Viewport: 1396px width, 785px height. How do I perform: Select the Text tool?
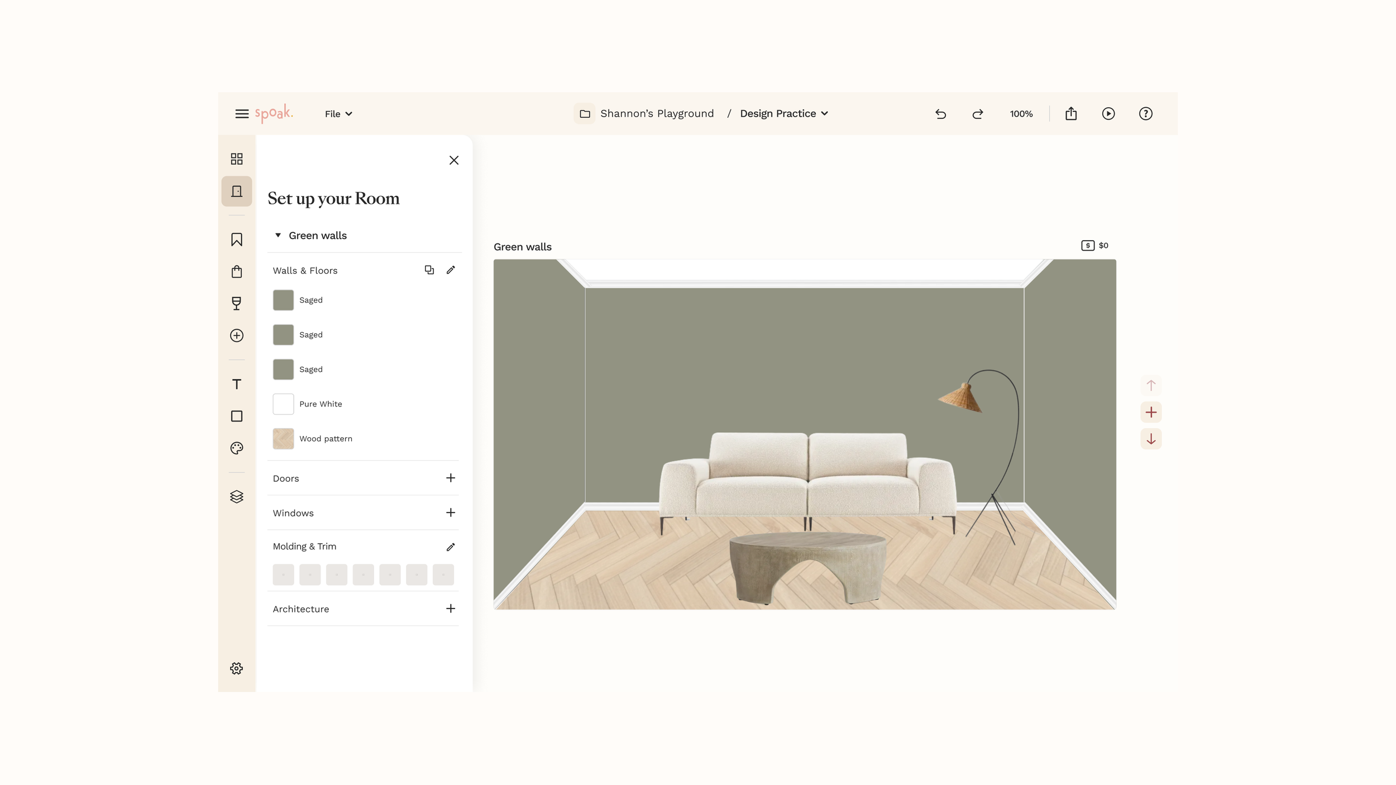237,384
